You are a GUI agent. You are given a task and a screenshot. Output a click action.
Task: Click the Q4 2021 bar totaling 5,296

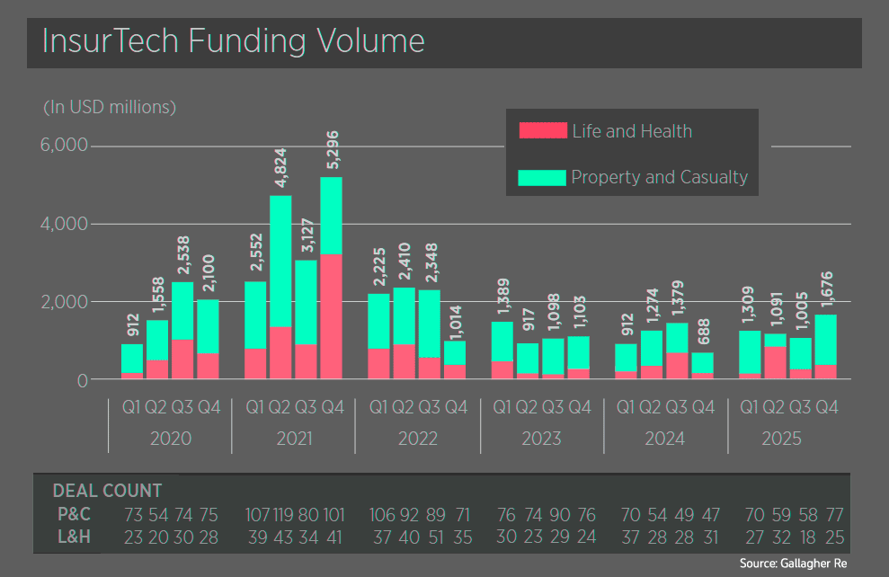(332, 279)
